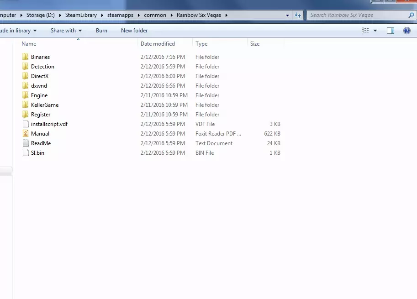Expand arrow after steamapps breadcrumb
The height and width of the screenshot is (299, 417).
(138, 15)
